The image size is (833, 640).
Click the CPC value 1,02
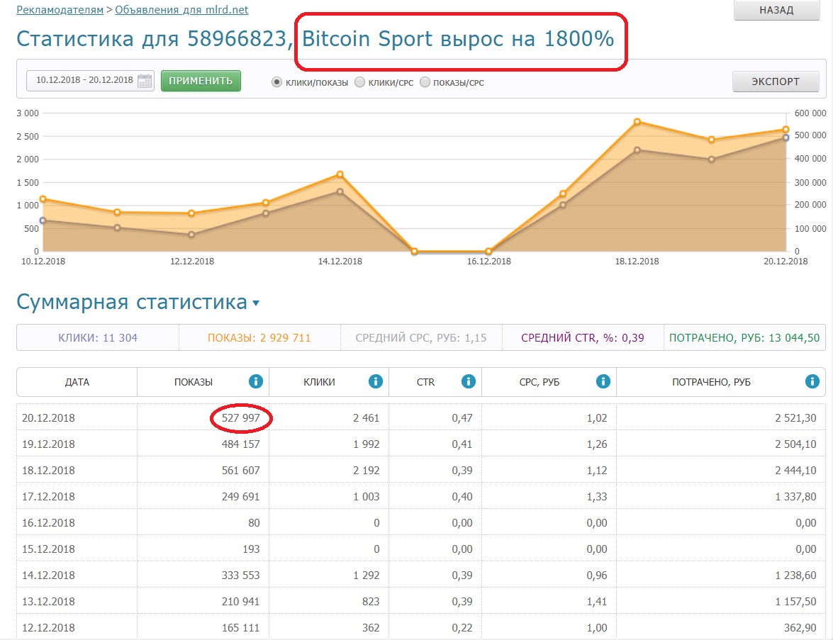click(597, 418)
